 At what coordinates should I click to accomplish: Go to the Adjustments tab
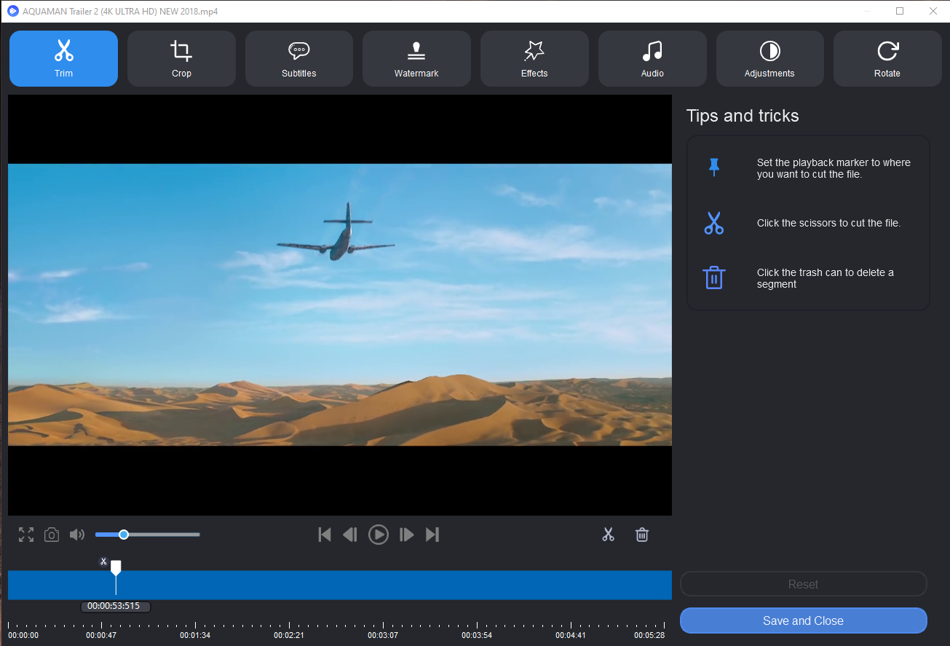pyautogui.click(x=769, y=59)
